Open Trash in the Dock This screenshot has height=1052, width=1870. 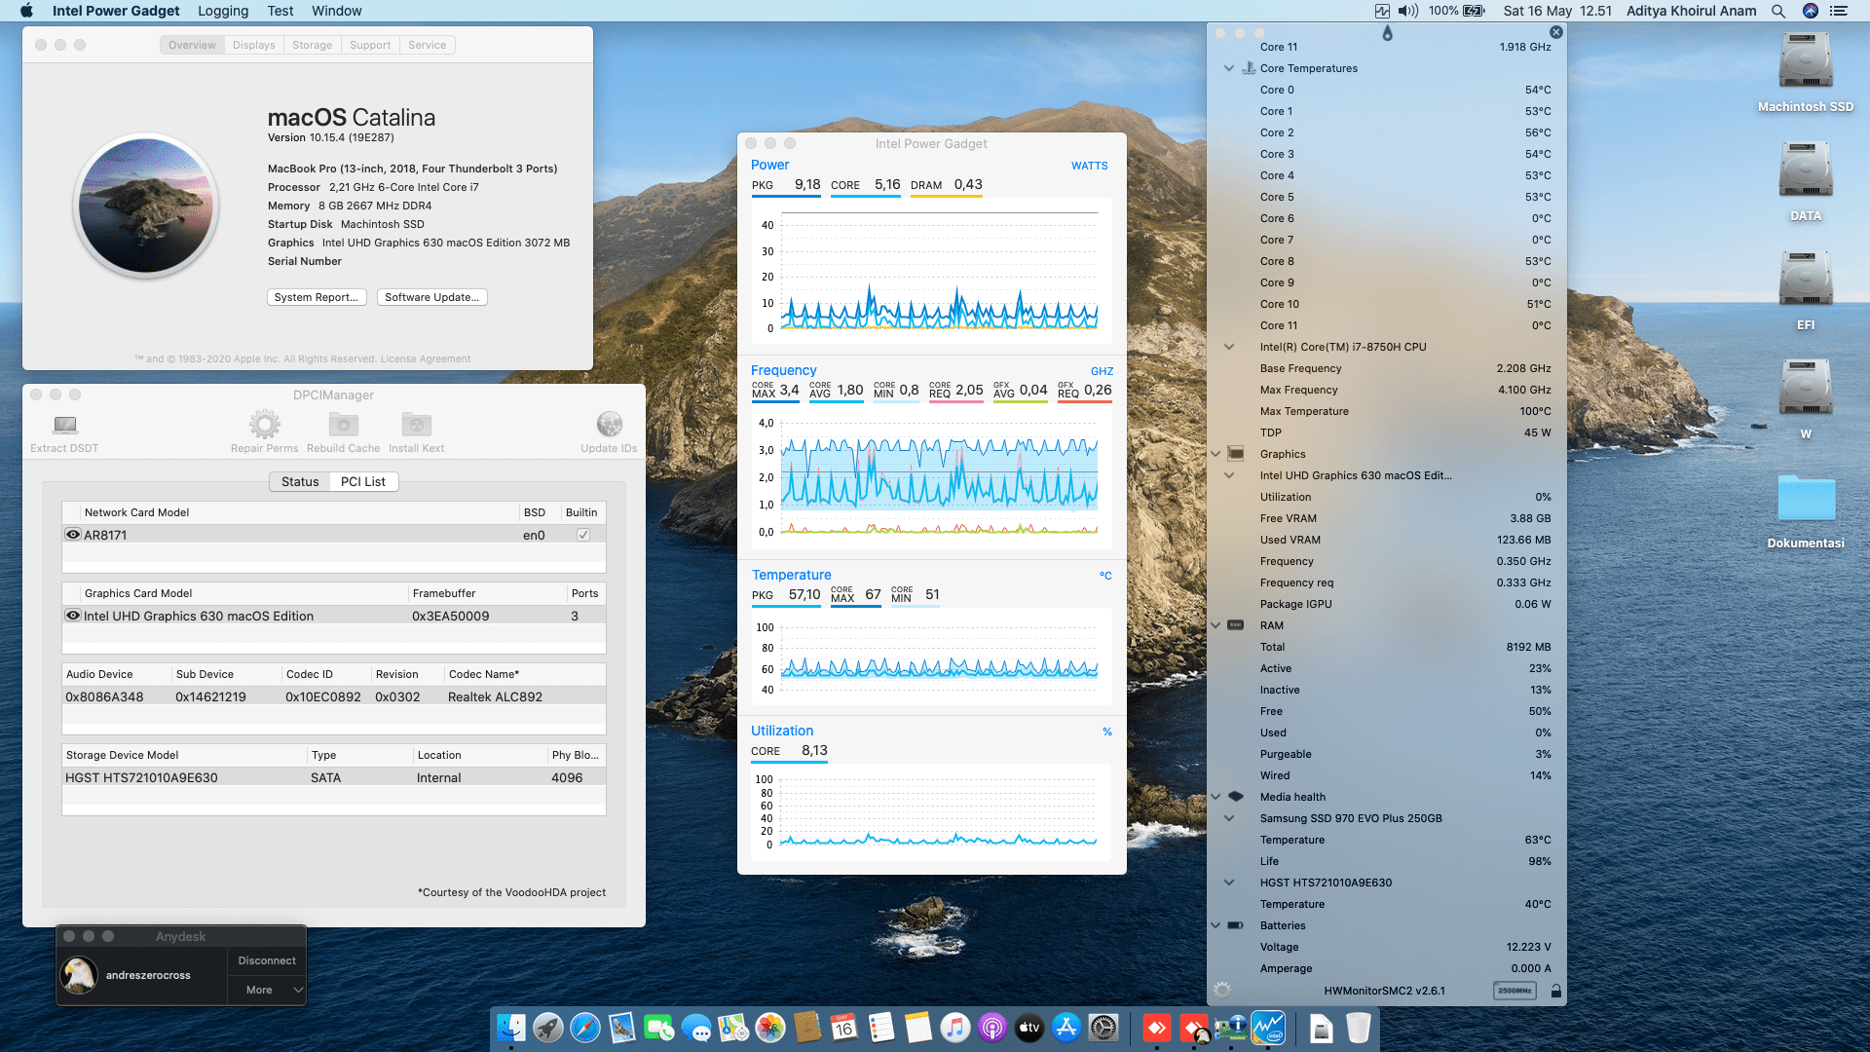[1358, 1028]
